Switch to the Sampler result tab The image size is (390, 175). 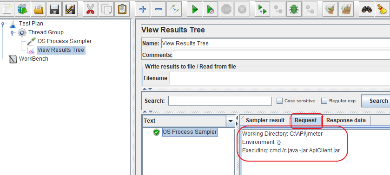tap(265, 120)
